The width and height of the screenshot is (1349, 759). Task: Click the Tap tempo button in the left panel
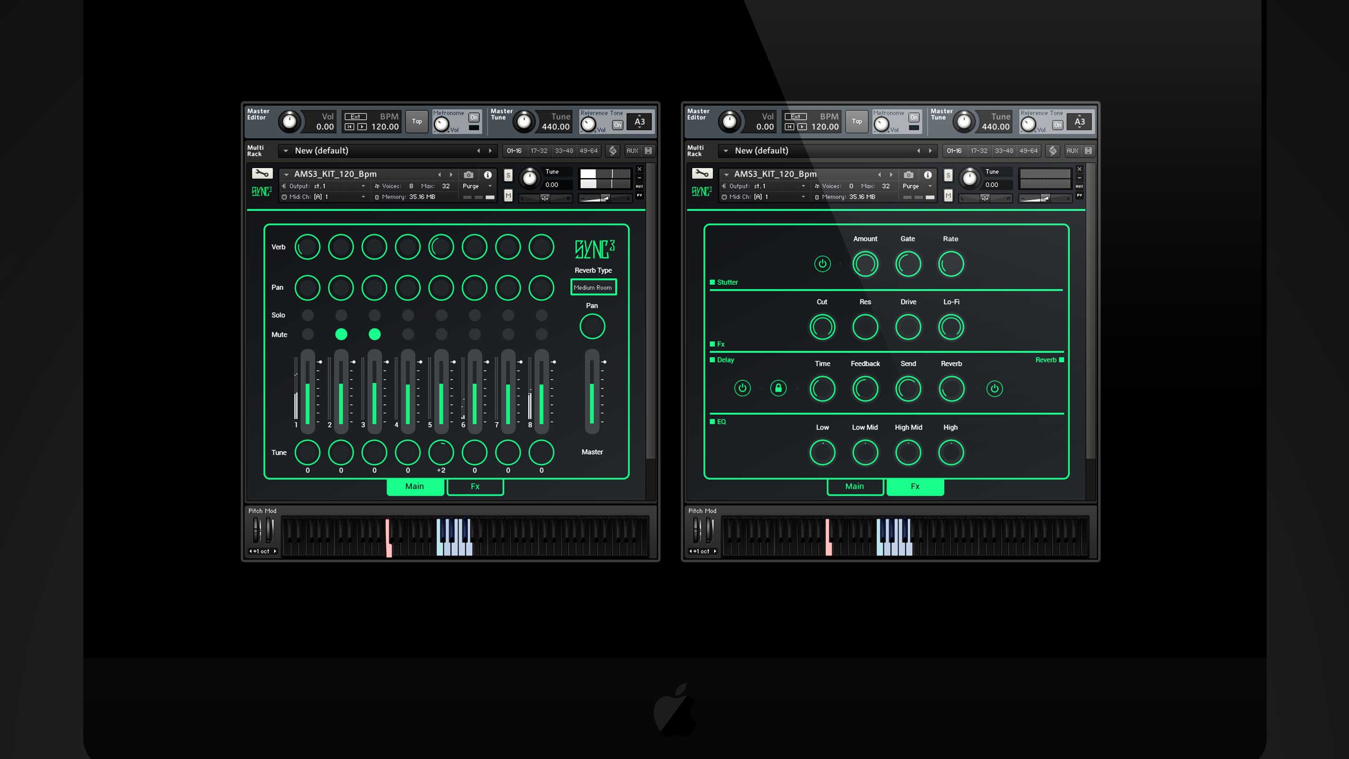coord(417,122)
